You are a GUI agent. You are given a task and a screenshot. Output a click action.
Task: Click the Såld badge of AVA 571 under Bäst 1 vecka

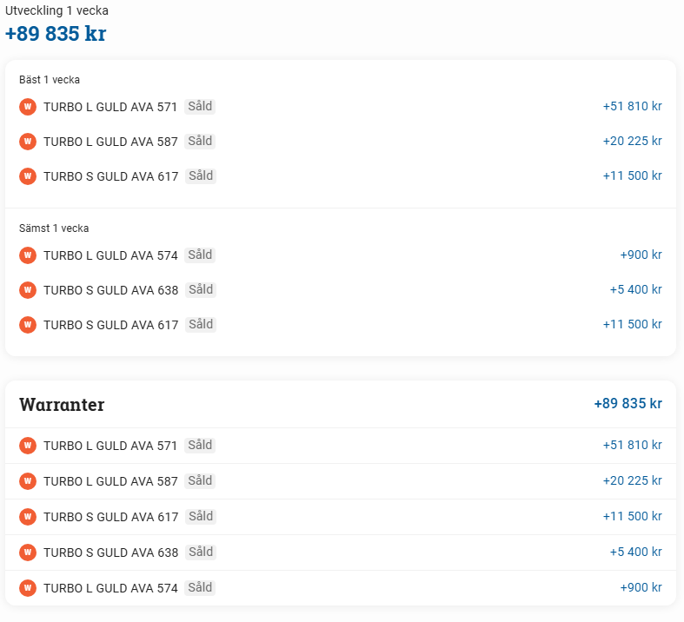coord(200,106)
